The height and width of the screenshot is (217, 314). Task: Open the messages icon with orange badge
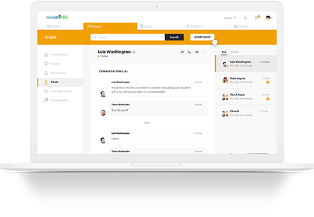pyautogui.click(x=257, y=17)
